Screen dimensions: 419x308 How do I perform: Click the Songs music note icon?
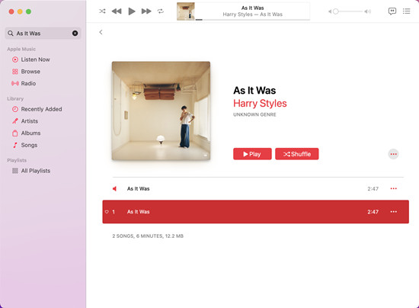click(x=15, y=145)
